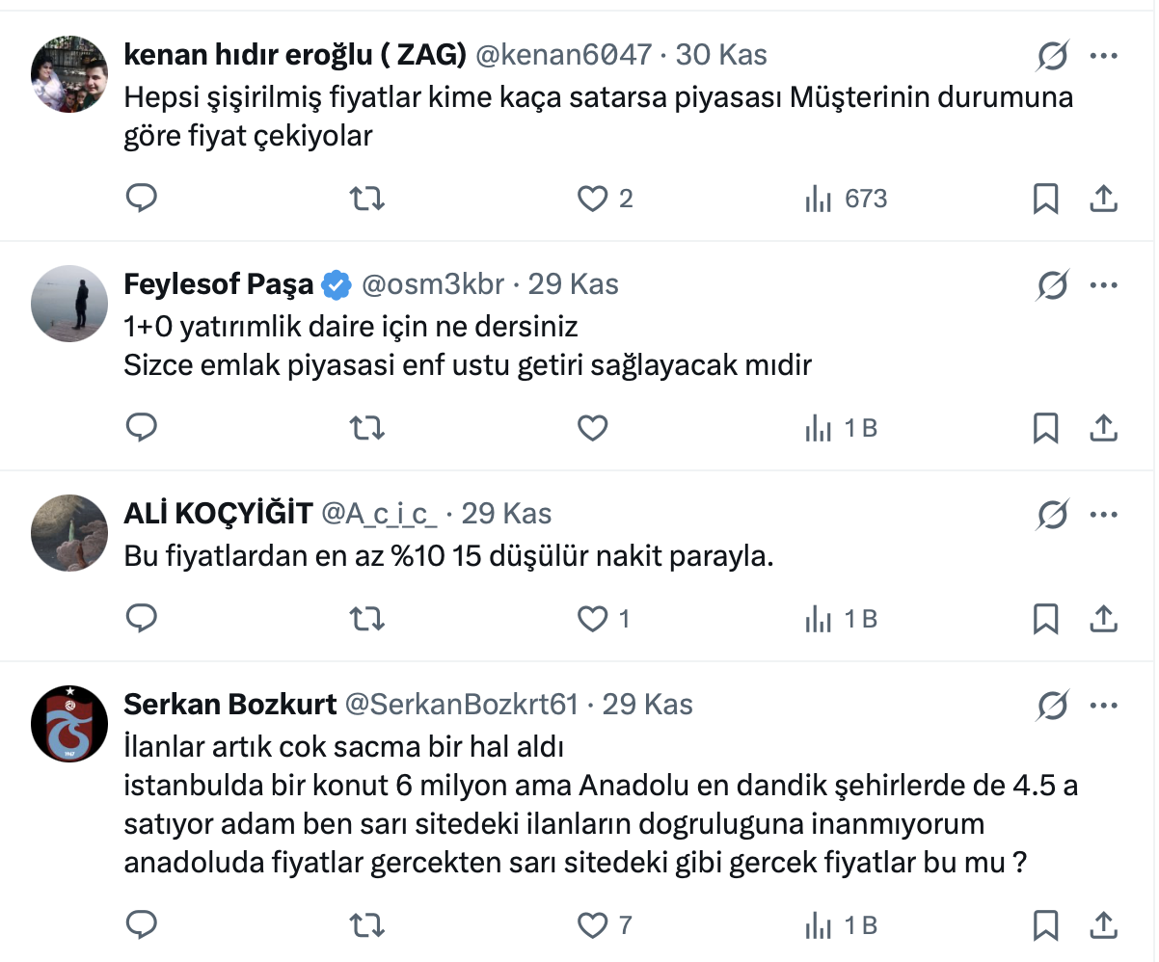Open more options menu on ALİ KOÇYİĞİT's tweet
The height and width of the screenshot is (962, 1159).
pos(1103,515)
